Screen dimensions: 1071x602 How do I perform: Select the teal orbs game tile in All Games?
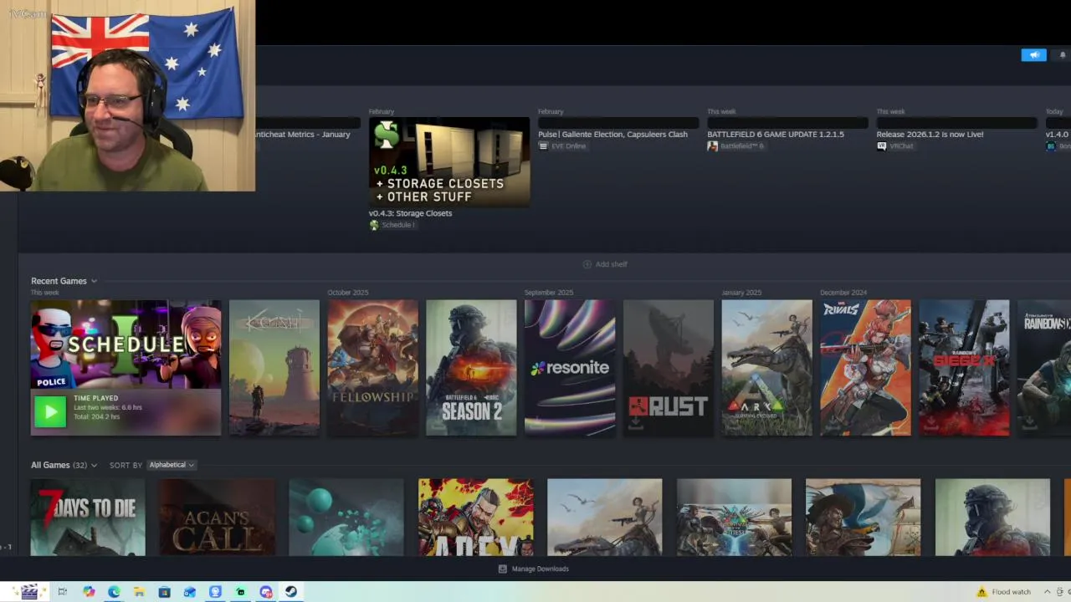[346, 517]
